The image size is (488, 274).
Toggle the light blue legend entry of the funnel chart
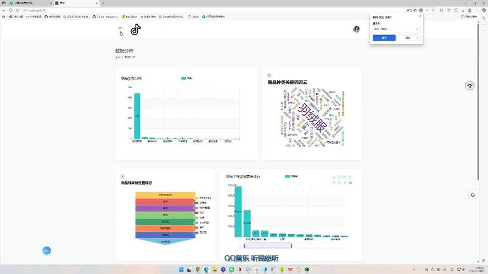coord(201,222)
